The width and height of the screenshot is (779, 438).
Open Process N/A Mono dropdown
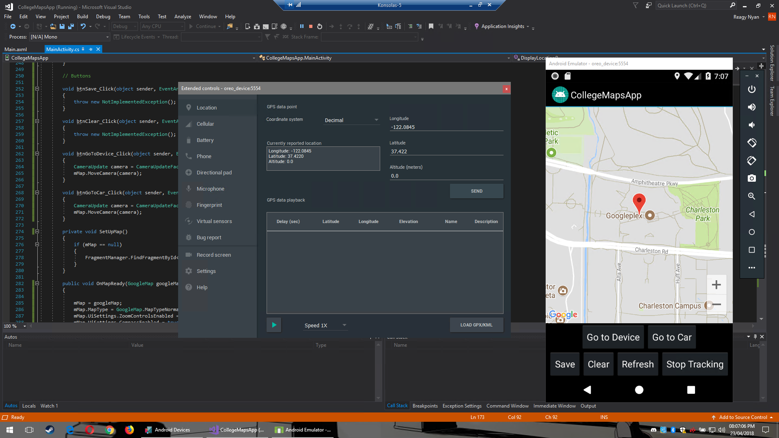[70, 37]
